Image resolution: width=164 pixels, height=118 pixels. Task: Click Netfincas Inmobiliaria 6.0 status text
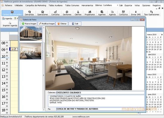(11, 117)
